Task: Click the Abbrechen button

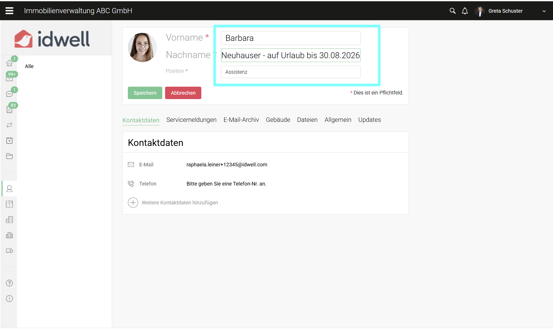Action: [x=183, y=93]
